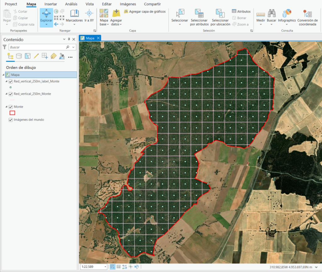Open the Editar menu tab

[x=107, y=4]
